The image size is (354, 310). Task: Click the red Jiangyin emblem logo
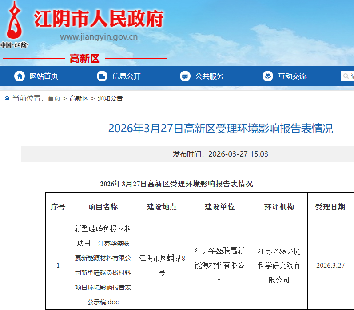[15, 24]
